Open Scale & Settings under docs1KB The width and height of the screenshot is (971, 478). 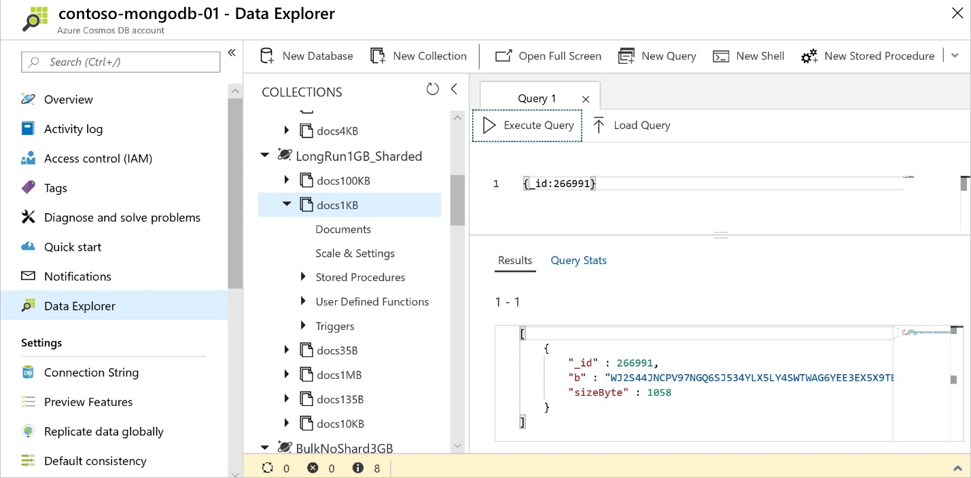(x=355, y=253)
